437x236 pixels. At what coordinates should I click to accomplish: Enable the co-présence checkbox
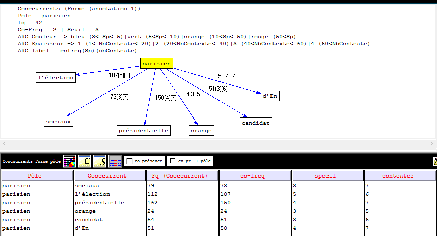129,161
